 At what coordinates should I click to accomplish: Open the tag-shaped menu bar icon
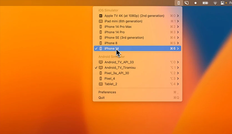[x=186, y=3]
